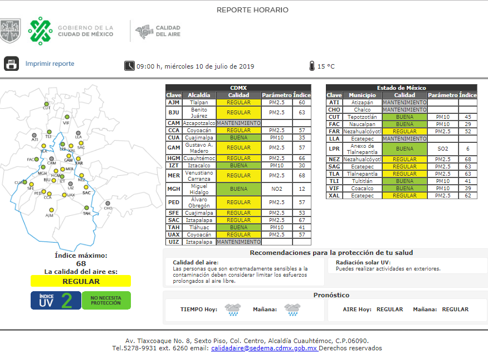The width and height of the screenshot is (488, 357).
Task: Select the gray ATI station marker
Action: (x=34, y=136)
